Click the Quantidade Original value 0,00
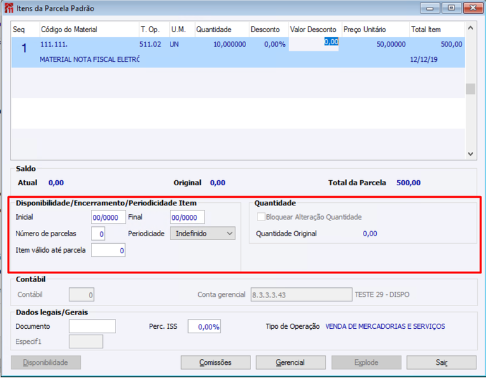486x378 pixels. (x=370, y=234)
